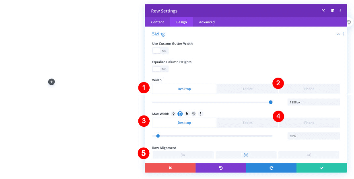Image resolution: width=354 pixels, height=179 pixels.
Task: Click the Width slider handle
Action: pyautogui.click(x=271, y=102)
